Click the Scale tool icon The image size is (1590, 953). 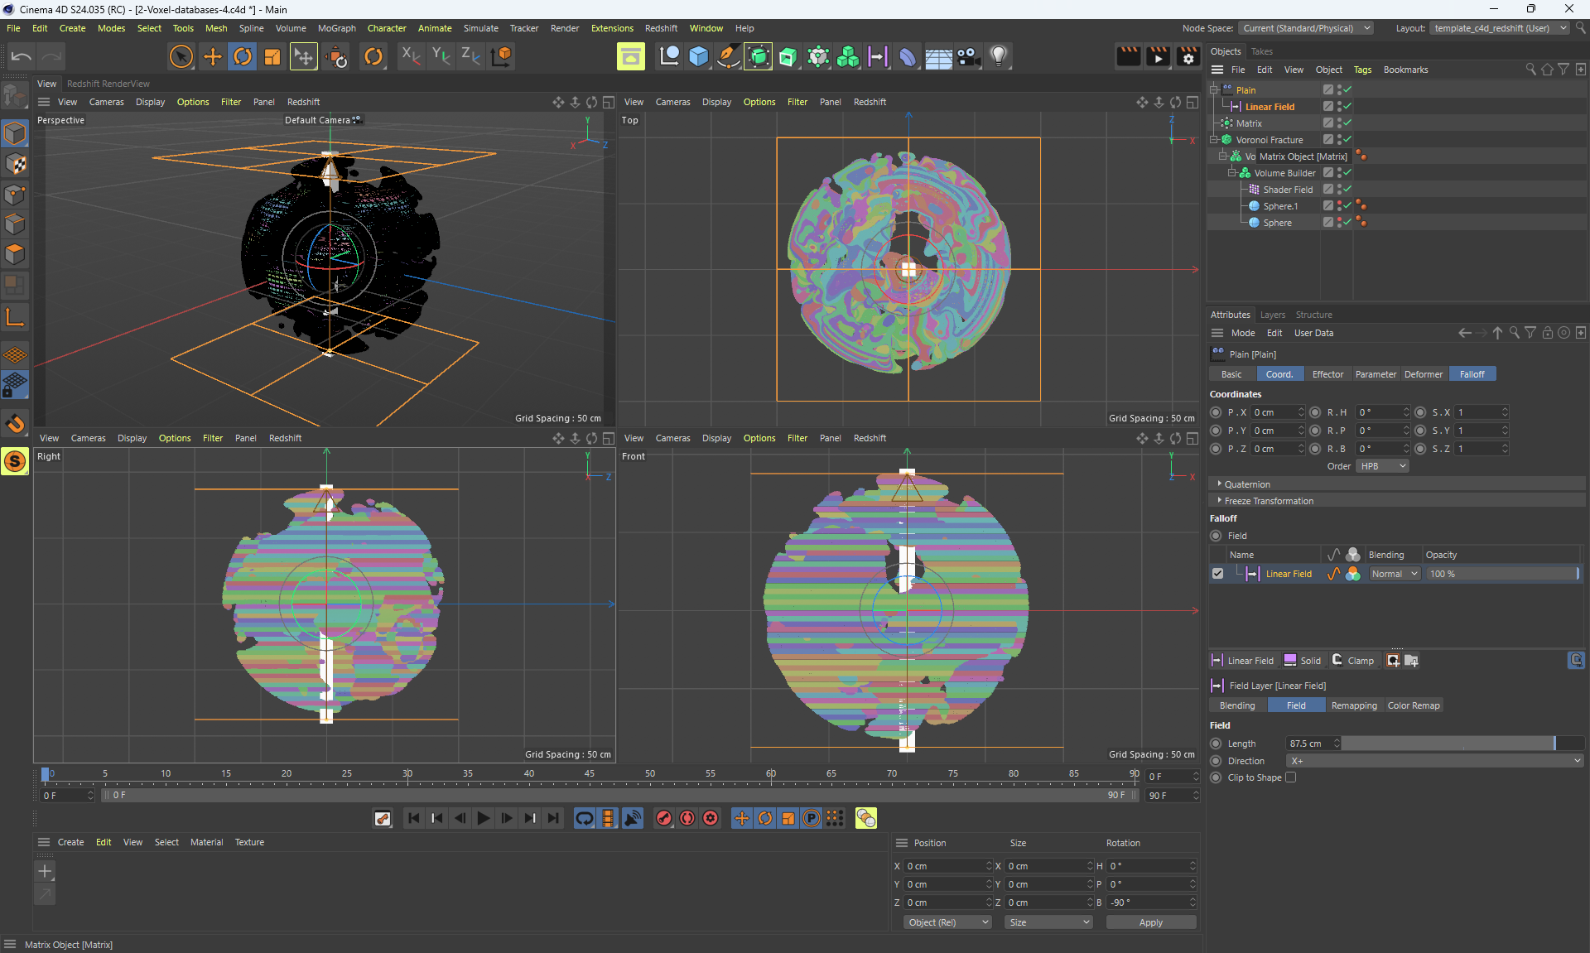tap(272, 56)
